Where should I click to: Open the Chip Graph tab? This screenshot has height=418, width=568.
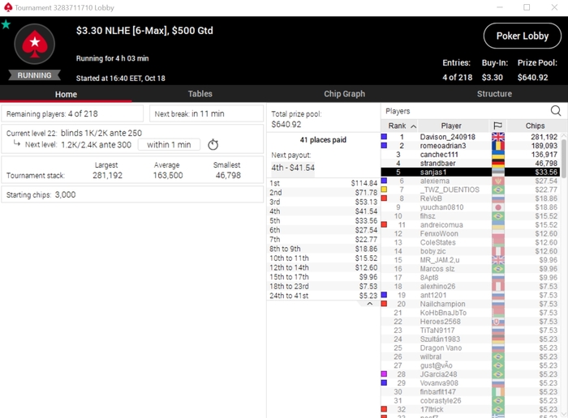tap(344, 94)
